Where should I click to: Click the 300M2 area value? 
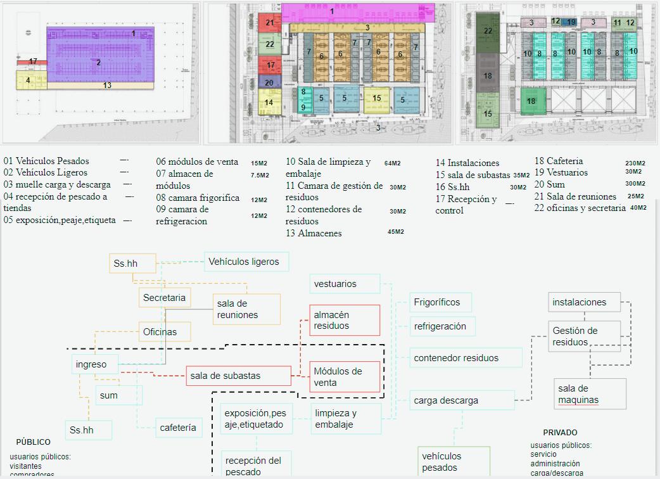(635, 184)
